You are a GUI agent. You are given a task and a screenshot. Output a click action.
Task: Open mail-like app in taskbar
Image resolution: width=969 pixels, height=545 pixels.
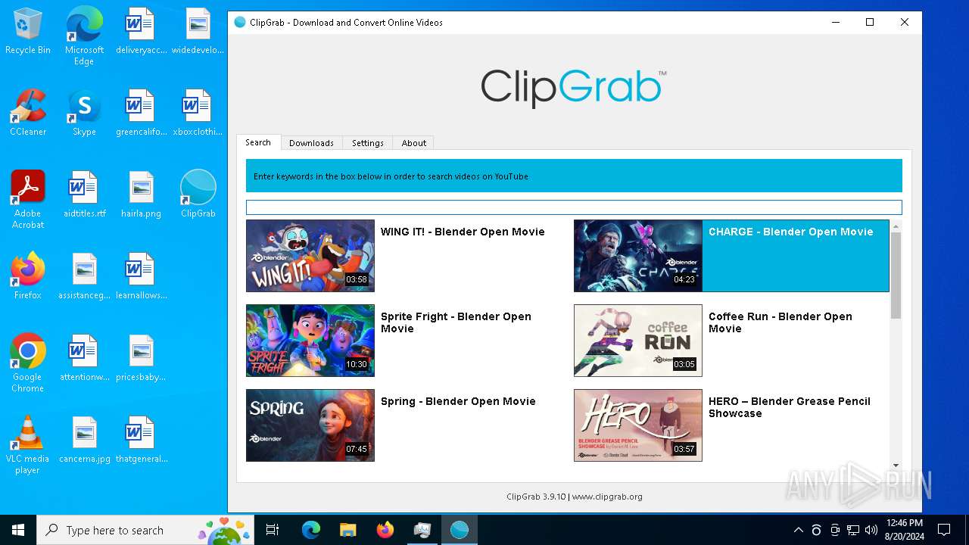pos(422,530)
